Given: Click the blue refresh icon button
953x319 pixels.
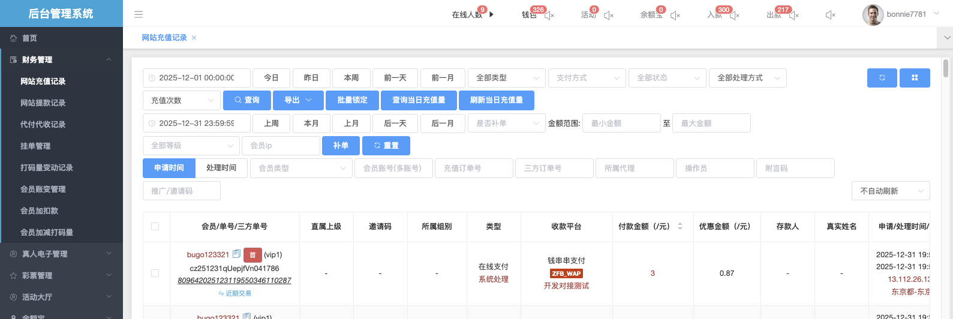Looking at the screenshot, I should tap(882, 78).
